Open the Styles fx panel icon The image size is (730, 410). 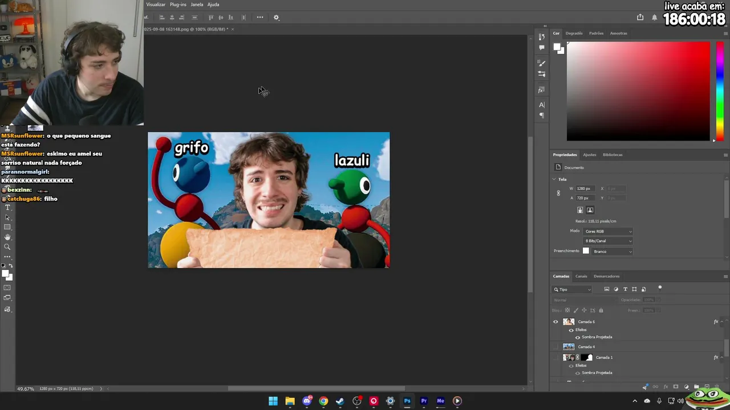(541, 90)
